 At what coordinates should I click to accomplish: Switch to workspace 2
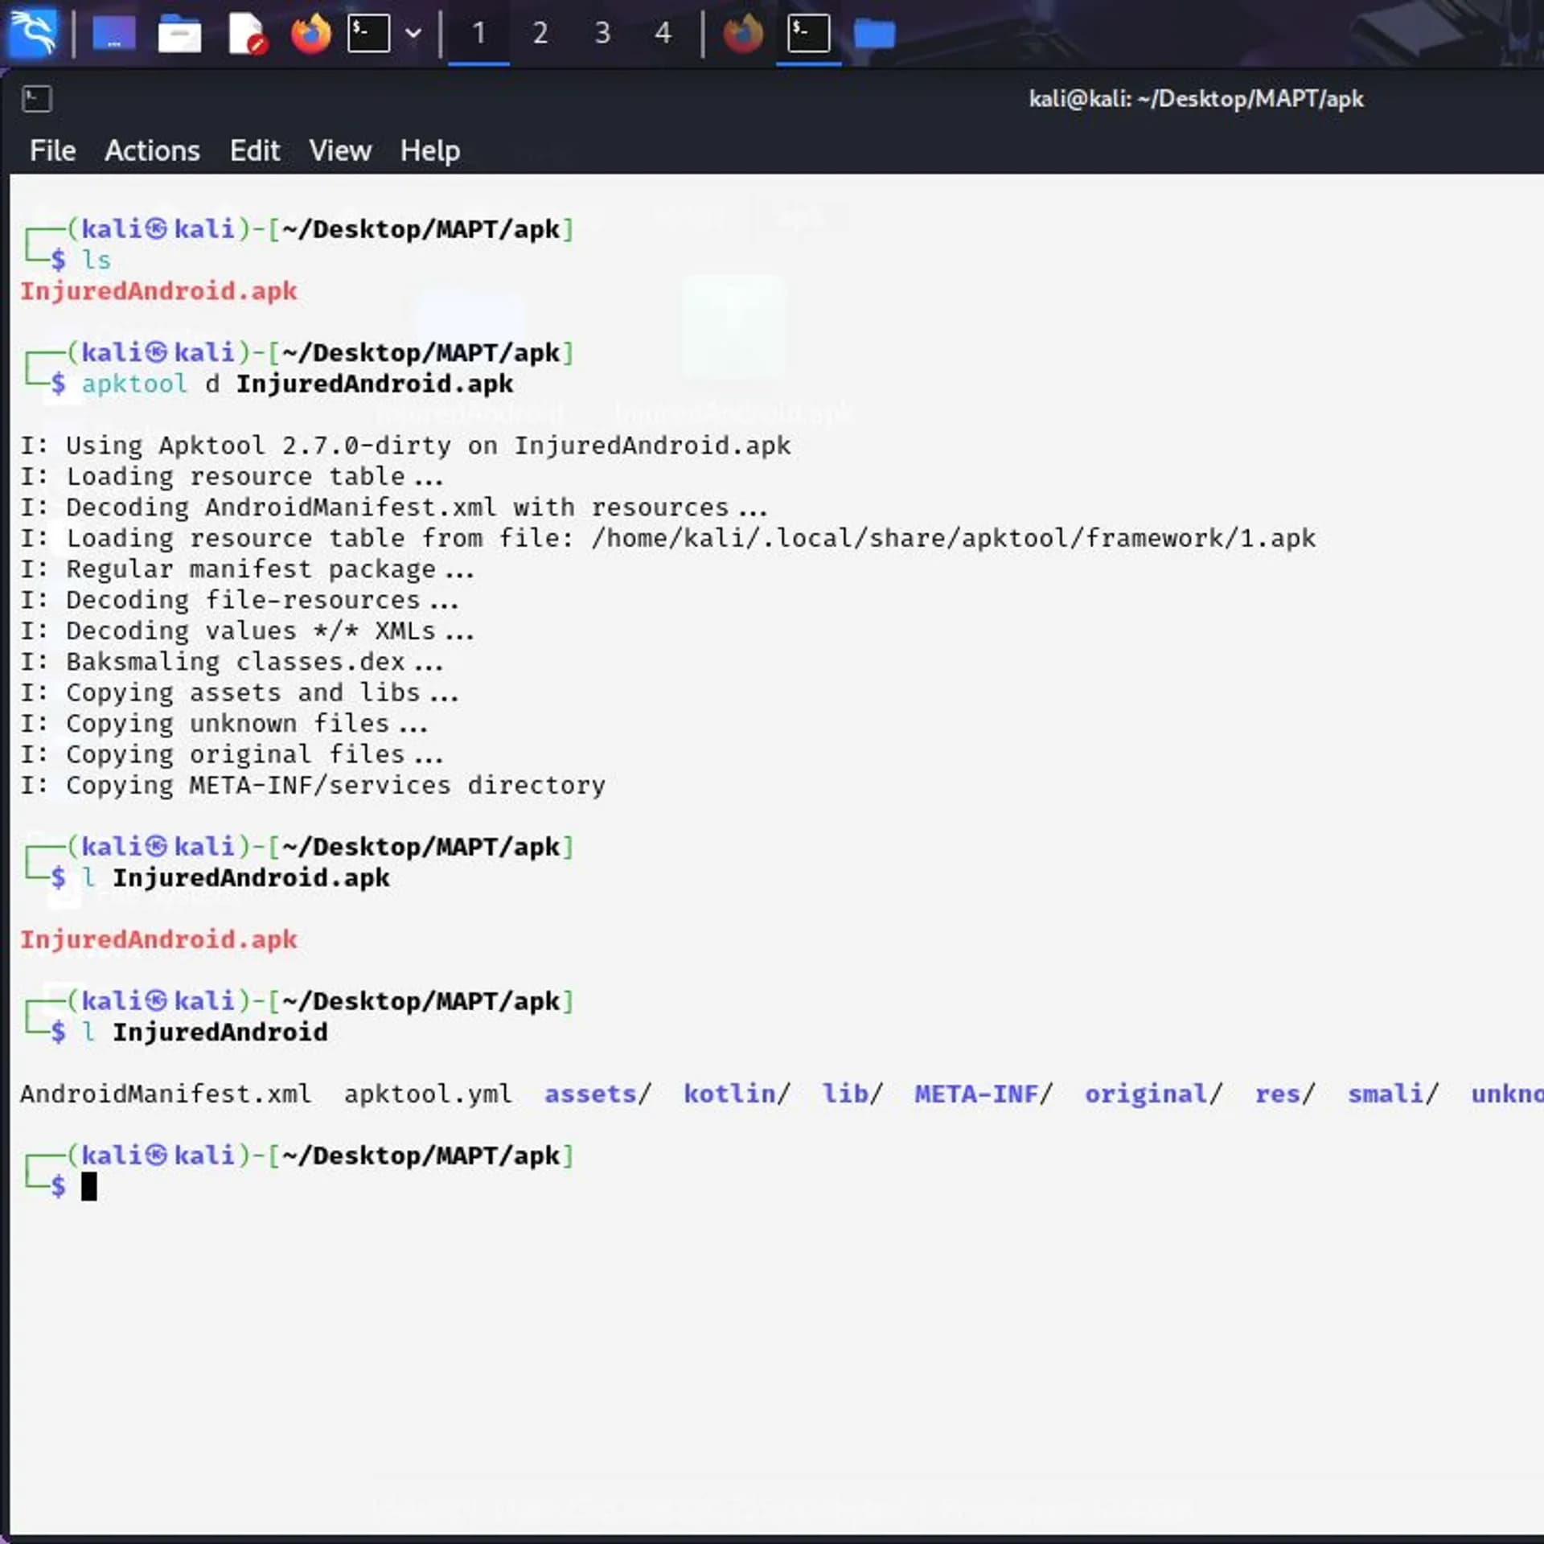click(540, 34)
